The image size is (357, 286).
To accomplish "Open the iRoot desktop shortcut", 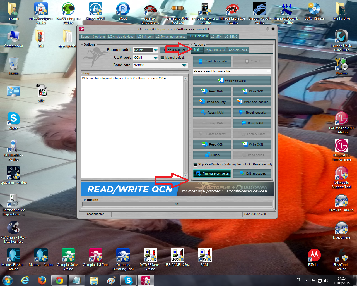I will (x=123, y=11).
